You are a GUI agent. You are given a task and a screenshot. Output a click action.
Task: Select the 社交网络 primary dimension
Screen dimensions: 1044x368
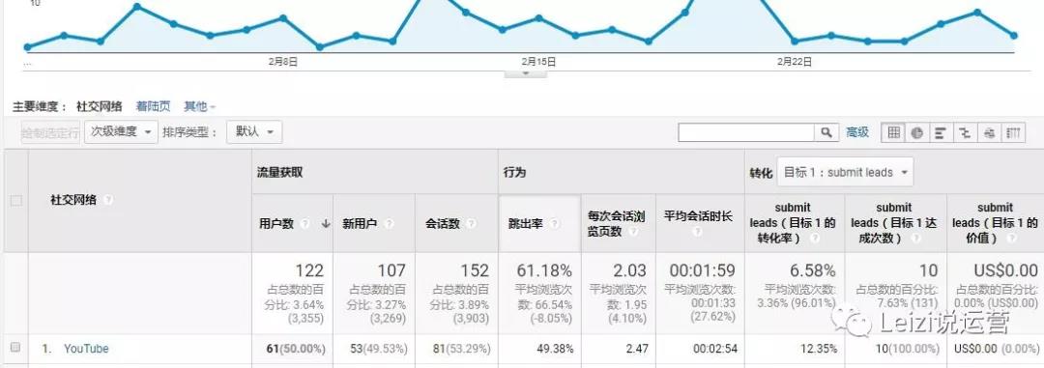coord(100,106)
